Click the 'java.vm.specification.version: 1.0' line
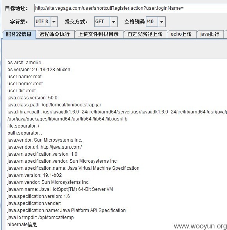This screenshot has width=227, height=230. pyautogui.click(x=42, y=154)
